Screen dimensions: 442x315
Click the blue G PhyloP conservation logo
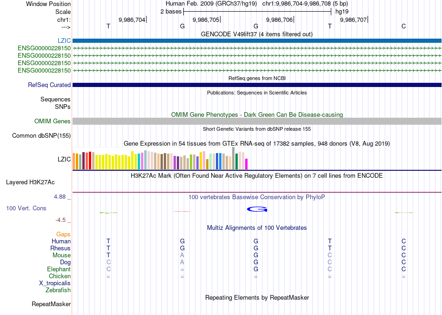pyautogui.click(x=257, y=209)
